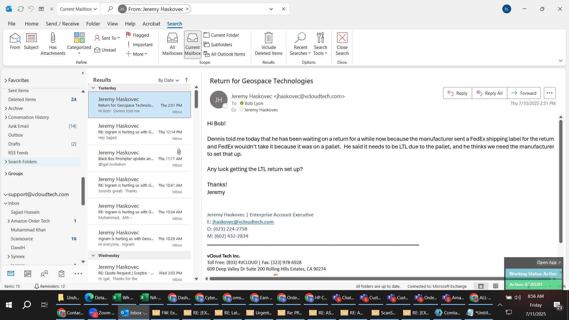This screenshot has height=320, width=569.
Task: Select the Scansource folder
Action: (x=22, y=239)
